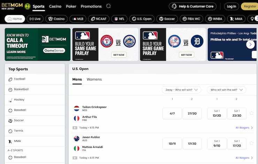This screenshot has width=258, height=164.
Task: Open All Wagers for Kubler vs Arnaldi
Action: pyautogui.click(x=244, y=158)
